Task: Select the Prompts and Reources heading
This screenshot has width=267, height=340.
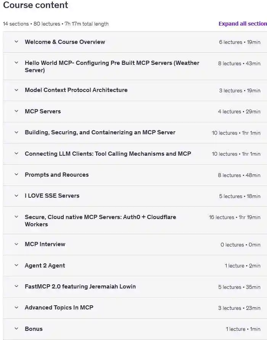Action: [56, 175]
